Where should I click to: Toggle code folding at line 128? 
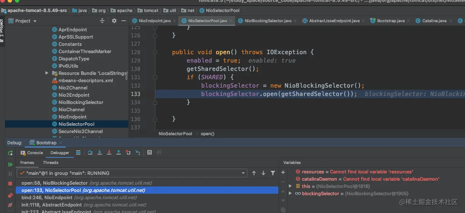(x=155, y=52)
